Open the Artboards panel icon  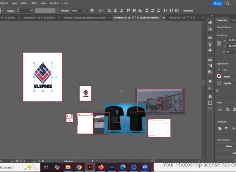point(210,109)
